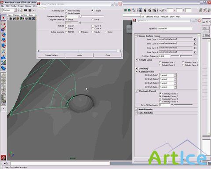Click Input Curve 3 connection arrow icon
The image size is (211, 169).
coord(195,48)
